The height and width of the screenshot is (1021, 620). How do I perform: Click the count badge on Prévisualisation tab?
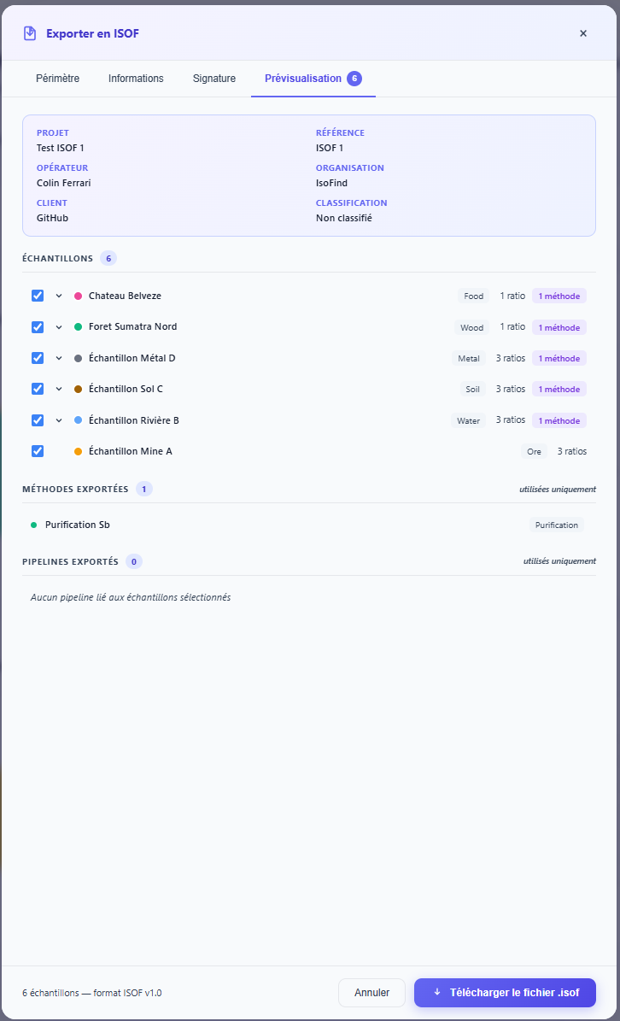point(354,79)
